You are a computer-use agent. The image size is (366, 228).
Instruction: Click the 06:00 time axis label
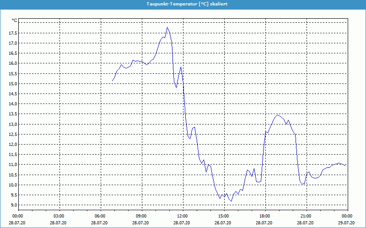click(101, 216)
